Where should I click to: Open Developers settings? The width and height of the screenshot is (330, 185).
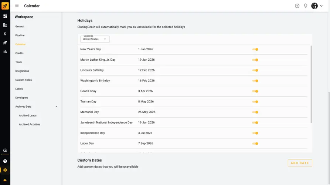(21, 98)
